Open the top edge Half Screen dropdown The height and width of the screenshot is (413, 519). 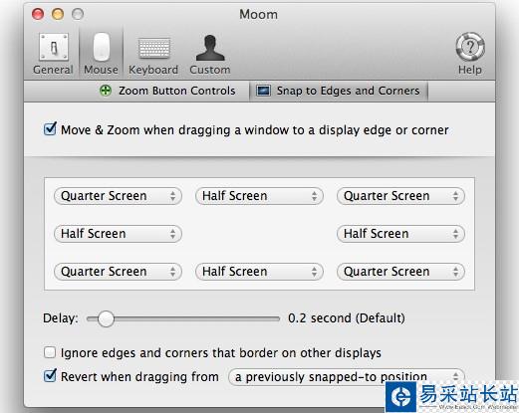pos(259,196)
